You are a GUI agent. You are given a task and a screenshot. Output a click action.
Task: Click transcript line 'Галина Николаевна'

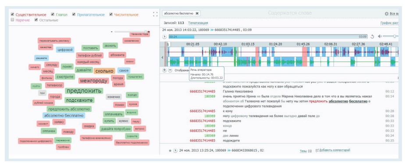tap(238, 91)
